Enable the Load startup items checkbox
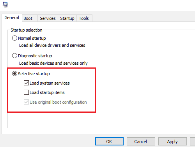This screenshot has width=195, height=147. 26,92
